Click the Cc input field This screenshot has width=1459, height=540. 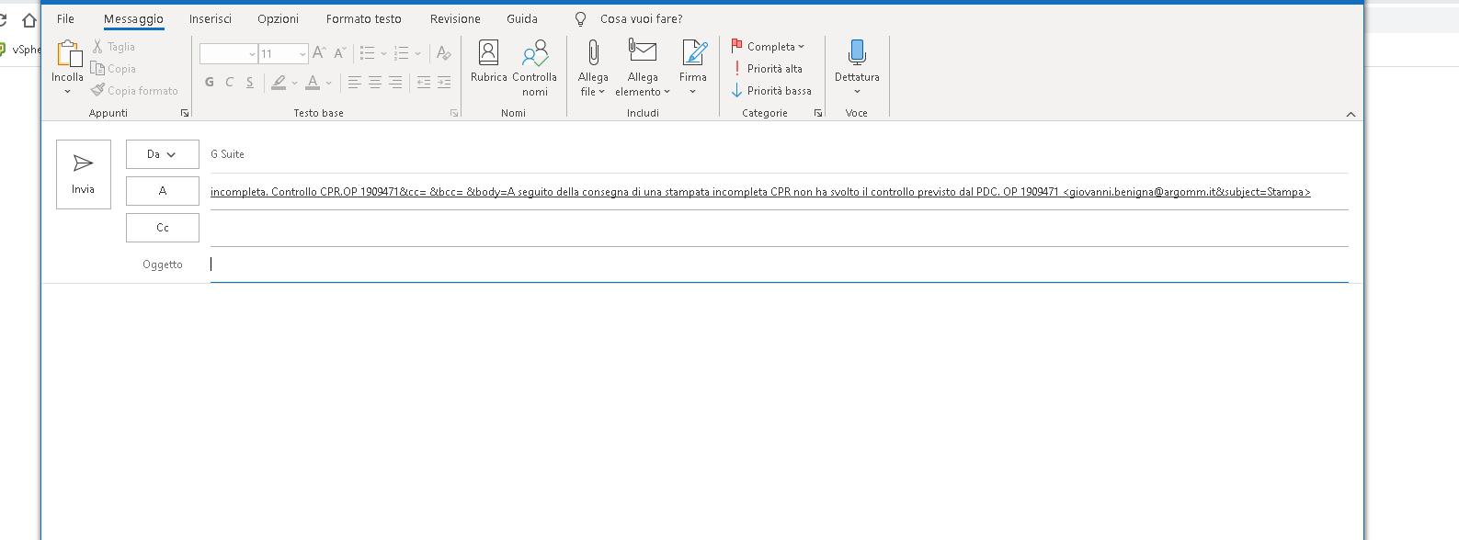pyautogui.click(x=780, y=228)
